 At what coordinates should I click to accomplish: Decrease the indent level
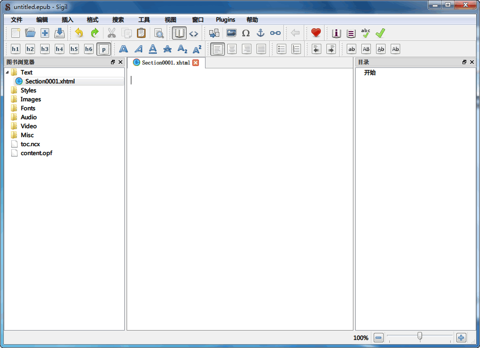coord(316,49)
